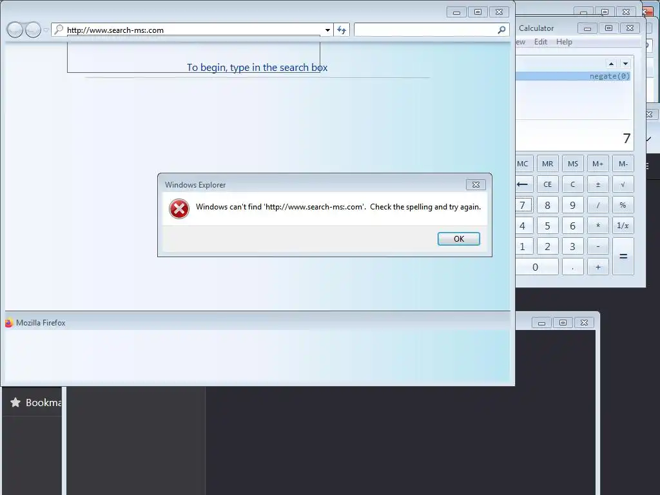Go forward using the Explorer forward arrow
The image size is (660, 495).
[x=33, y=30]
